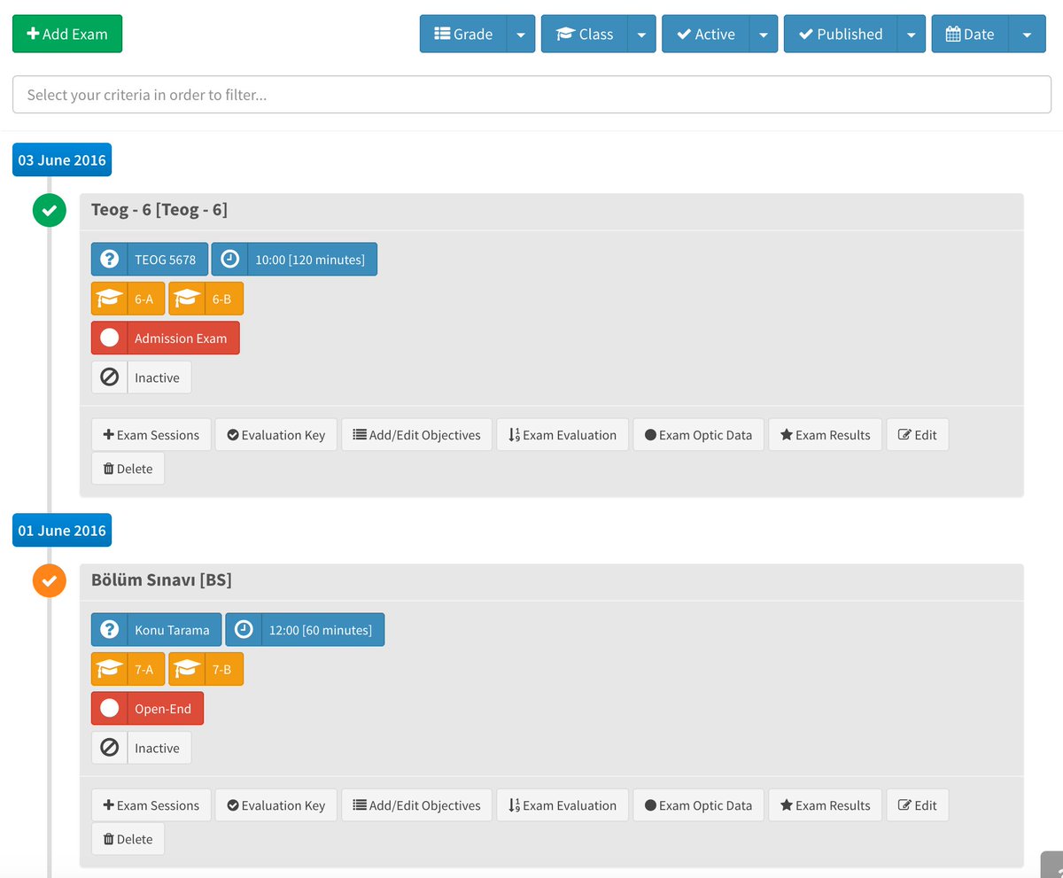Delete the Bölüm Sınavı exam
Viewport: 1063px width, 878px height.
click(x=128, y=838)
